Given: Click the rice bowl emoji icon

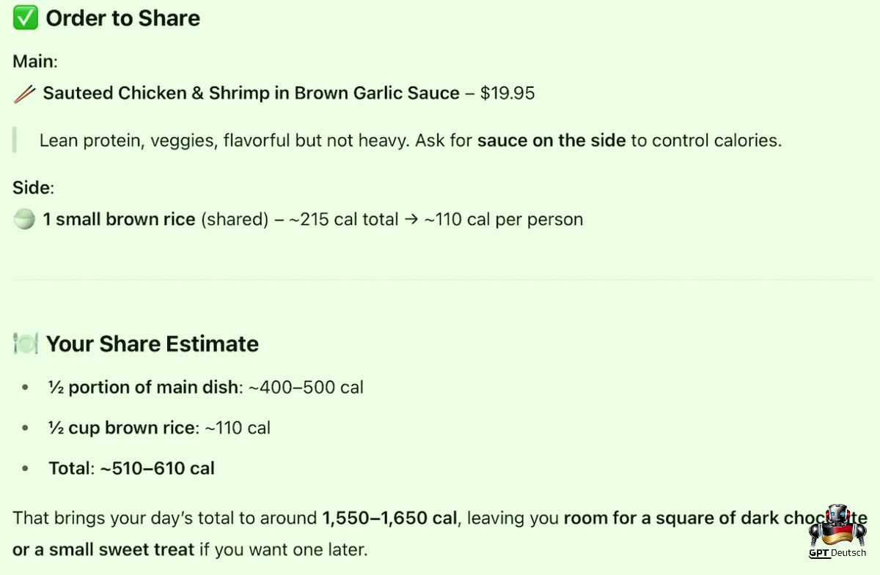Looking at the screenshot, I should pos(25,219).
